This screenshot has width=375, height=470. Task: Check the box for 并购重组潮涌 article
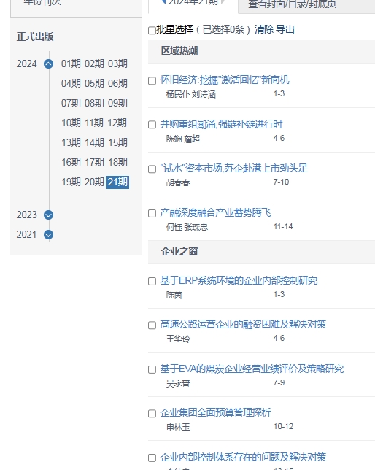pos(152,125)
